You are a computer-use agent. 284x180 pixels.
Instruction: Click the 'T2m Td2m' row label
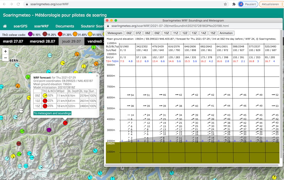pos(112,61)
